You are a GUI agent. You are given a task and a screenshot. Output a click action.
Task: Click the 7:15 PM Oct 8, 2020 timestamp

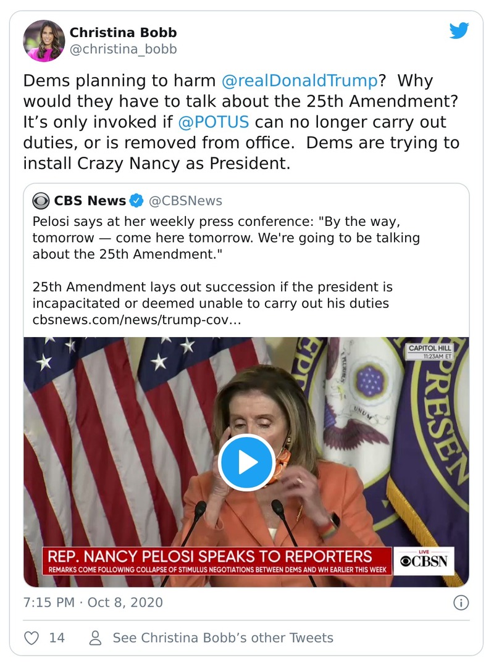(93, 602)
